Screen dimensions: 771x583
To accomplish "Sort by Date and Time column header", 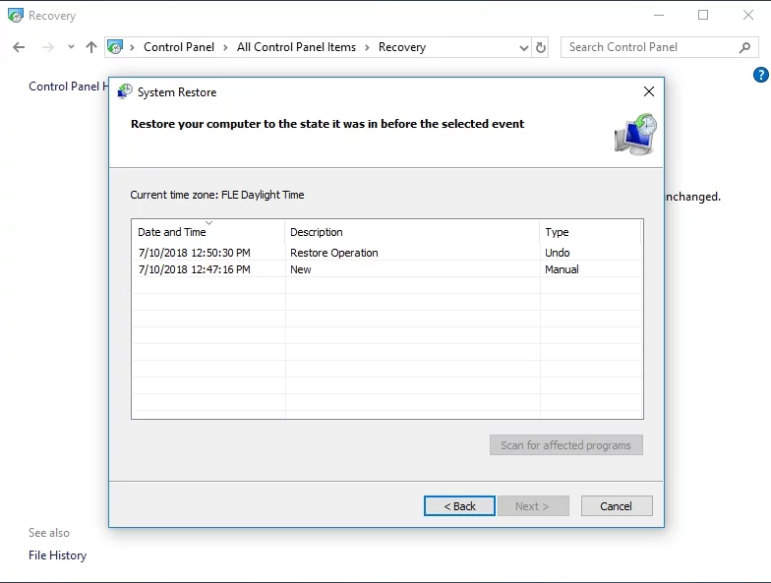I will coord(208,232).
